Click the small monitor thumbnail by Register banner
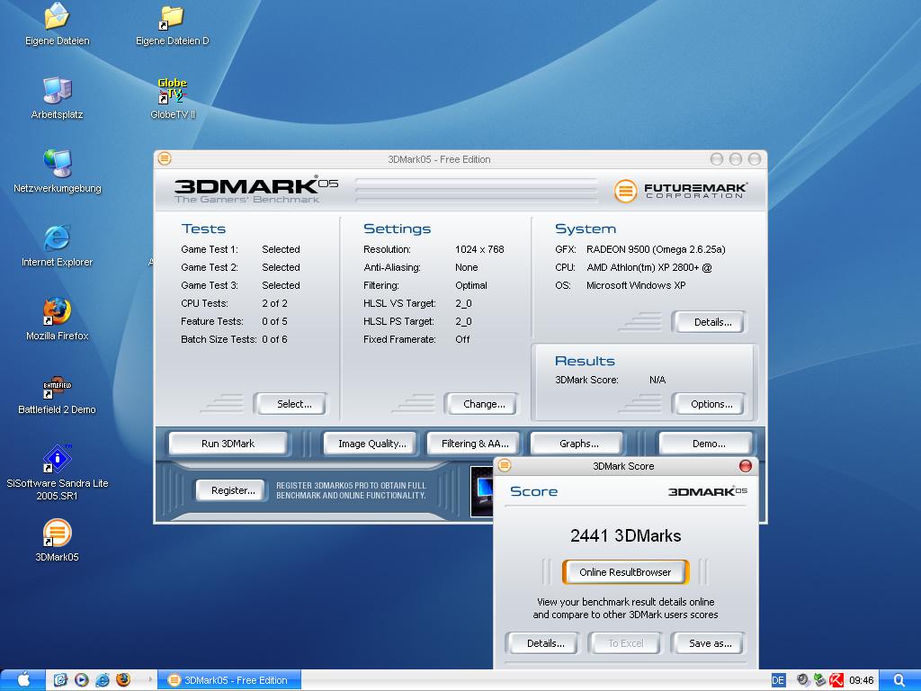This screenshot has width=921, height=691. click(x=482, y=491)
